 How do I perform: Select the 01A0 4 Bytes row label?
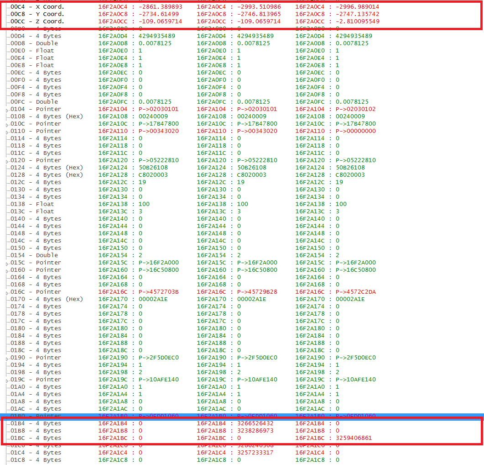36,387
